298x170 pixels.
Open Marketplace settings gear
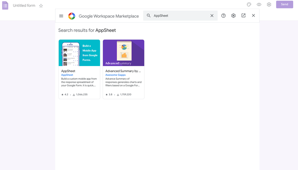pyautogui.click(x=233, y=16)
